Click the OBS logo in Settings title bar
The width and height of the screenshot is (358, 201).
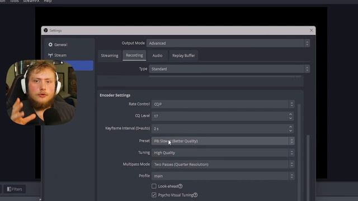46,30
